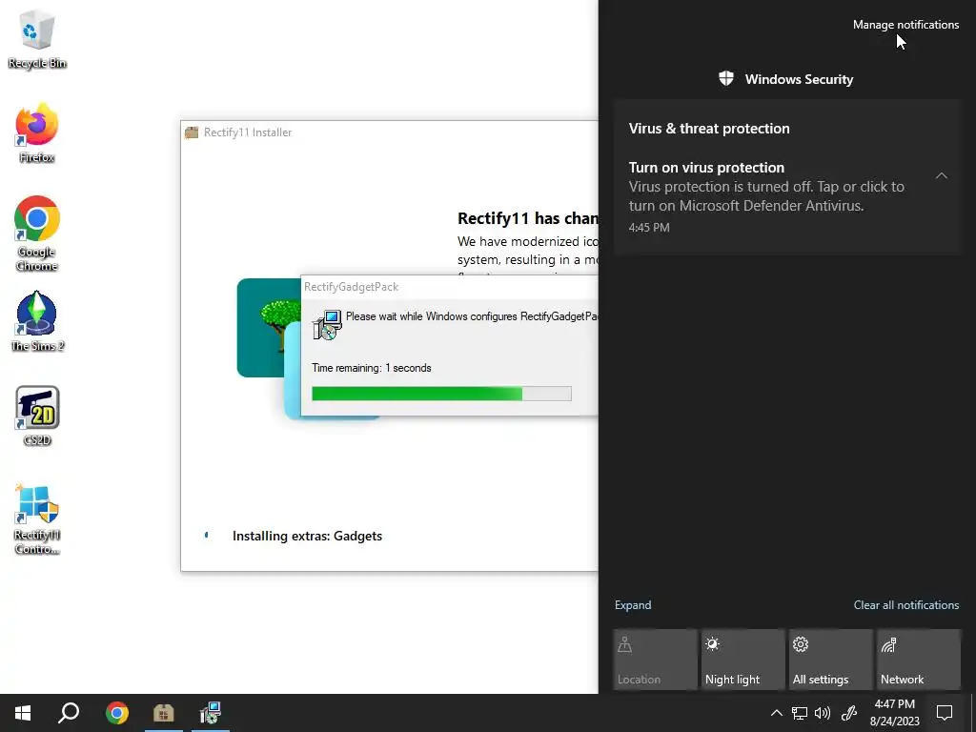
Task: Click Virus & threat protection heading
Action: (709, 129)
